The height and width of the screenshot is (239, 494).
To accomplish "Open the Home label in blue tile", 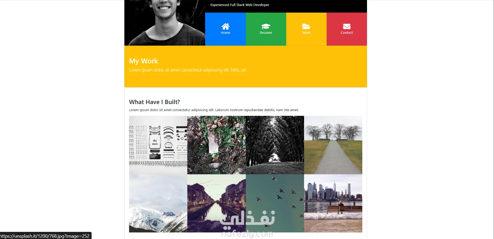I will 225,33.
